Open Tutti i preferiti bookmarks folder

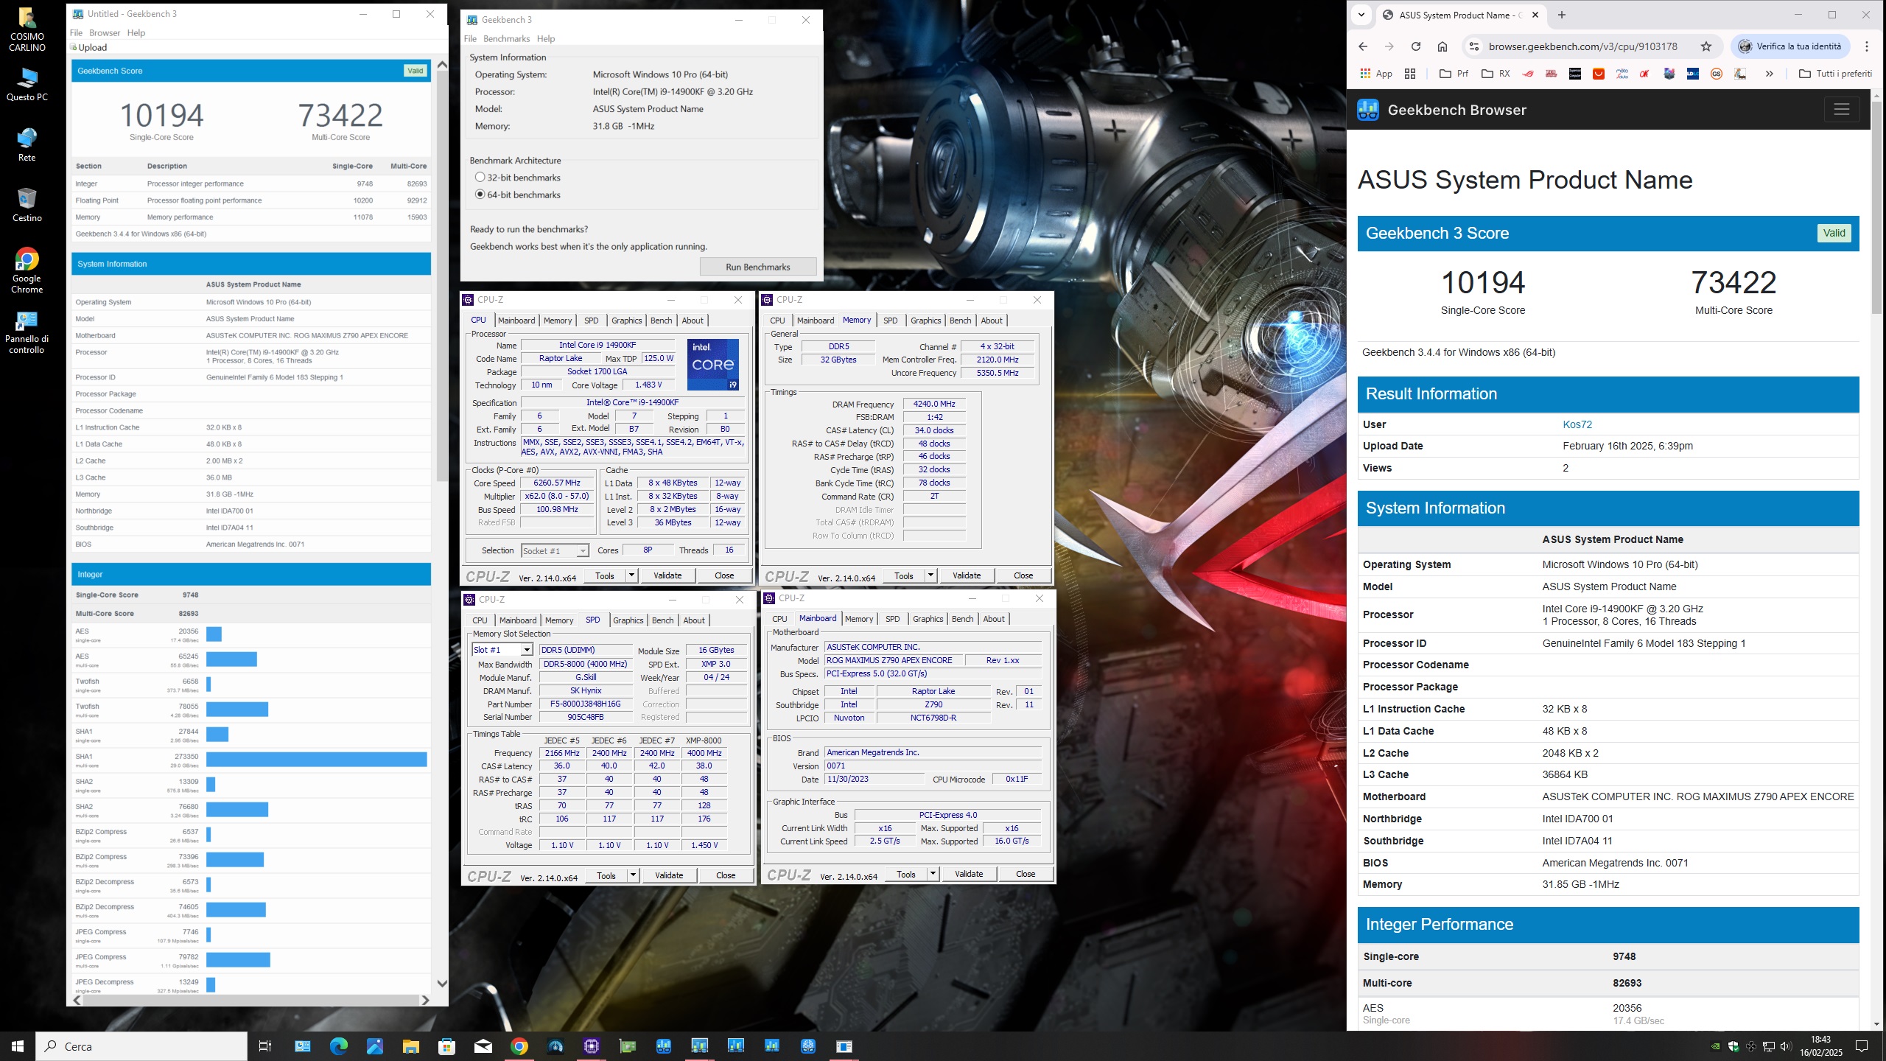[1835, 74]
